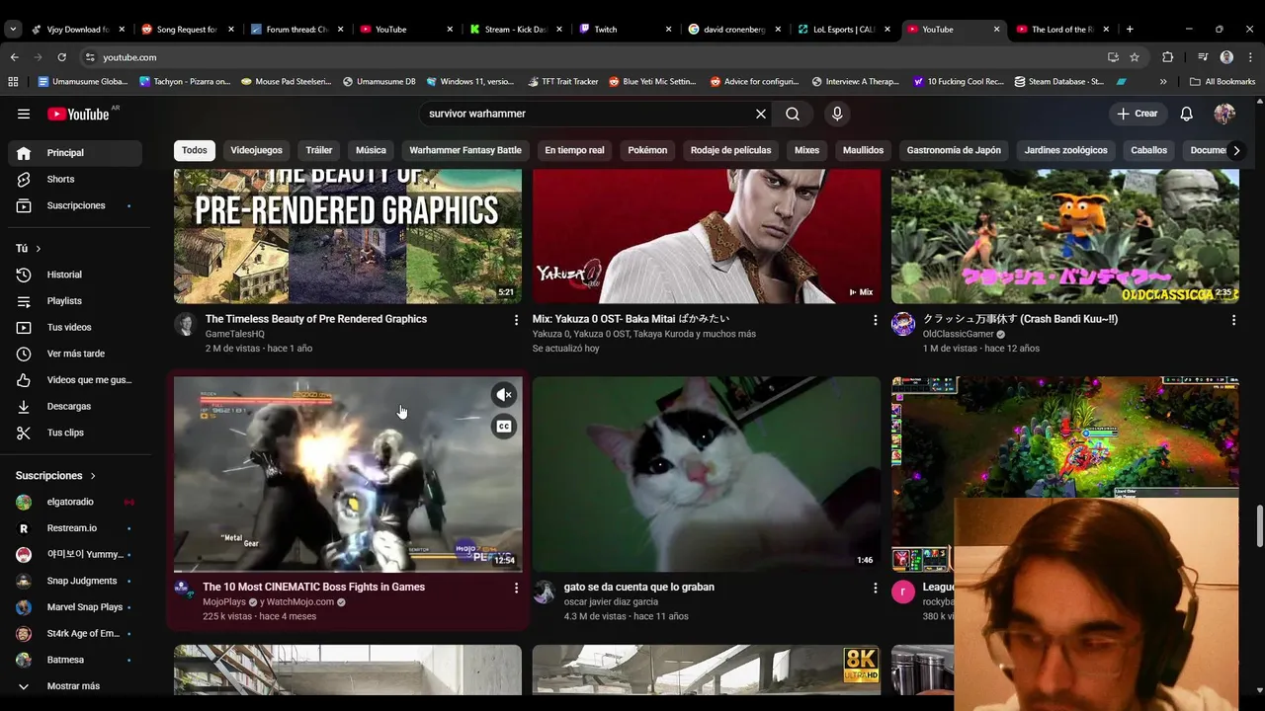Image resolution: width=1265 pixels, height=711 pixels.
Task: Open the gato se da cuenta que lo graban title
Action: 638,588
